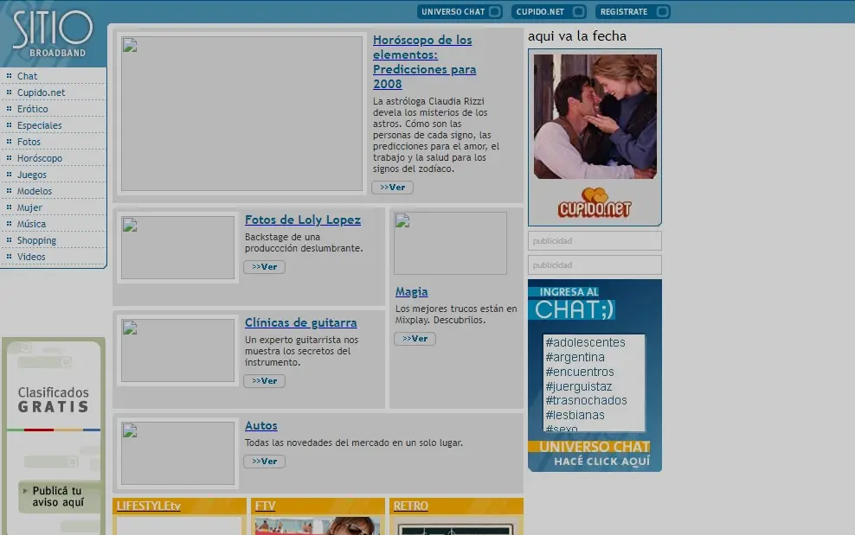Click the Ingresa al Chat banner header
Viewport: 855px width, 535px height.
[572, 303]
